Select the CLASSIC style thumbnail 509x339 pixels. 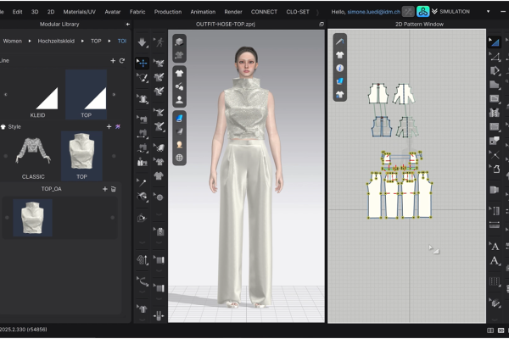[33, 156]
